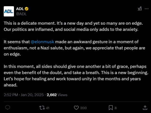
Task: Click the gold verified badge
Action: (27, 9)
